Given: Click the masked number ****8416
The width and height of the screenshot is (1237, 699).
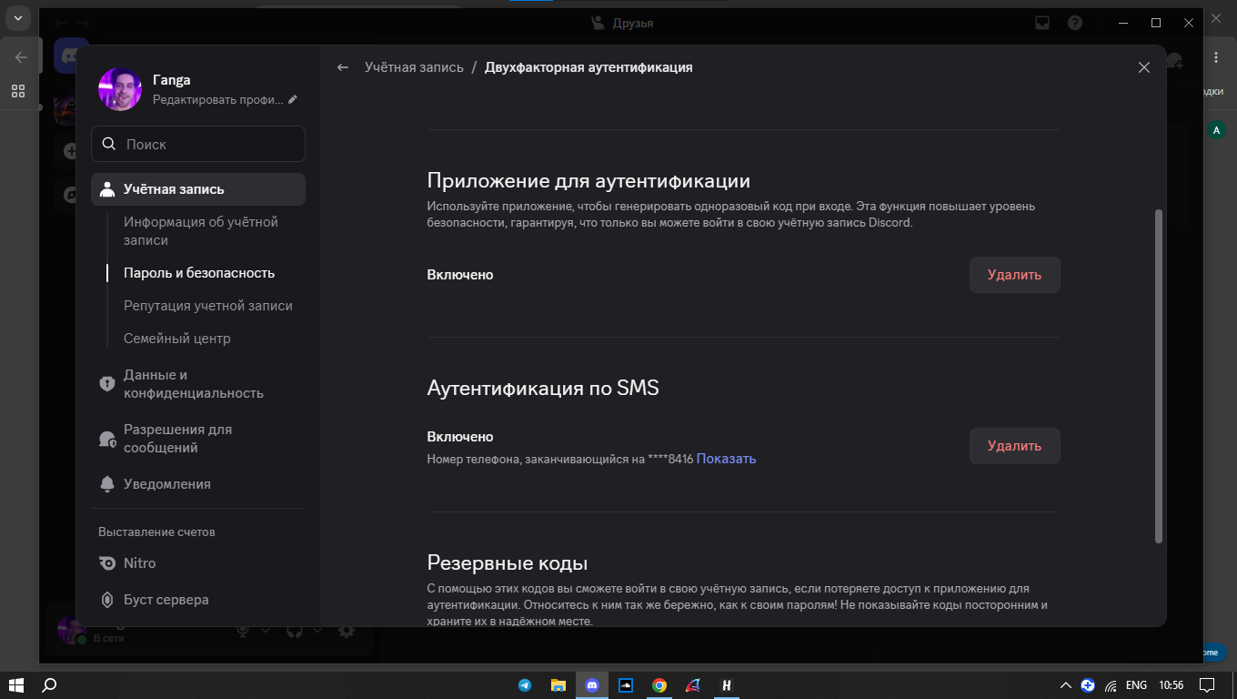Looking at the screenshot, I should (x=670, y=459).
